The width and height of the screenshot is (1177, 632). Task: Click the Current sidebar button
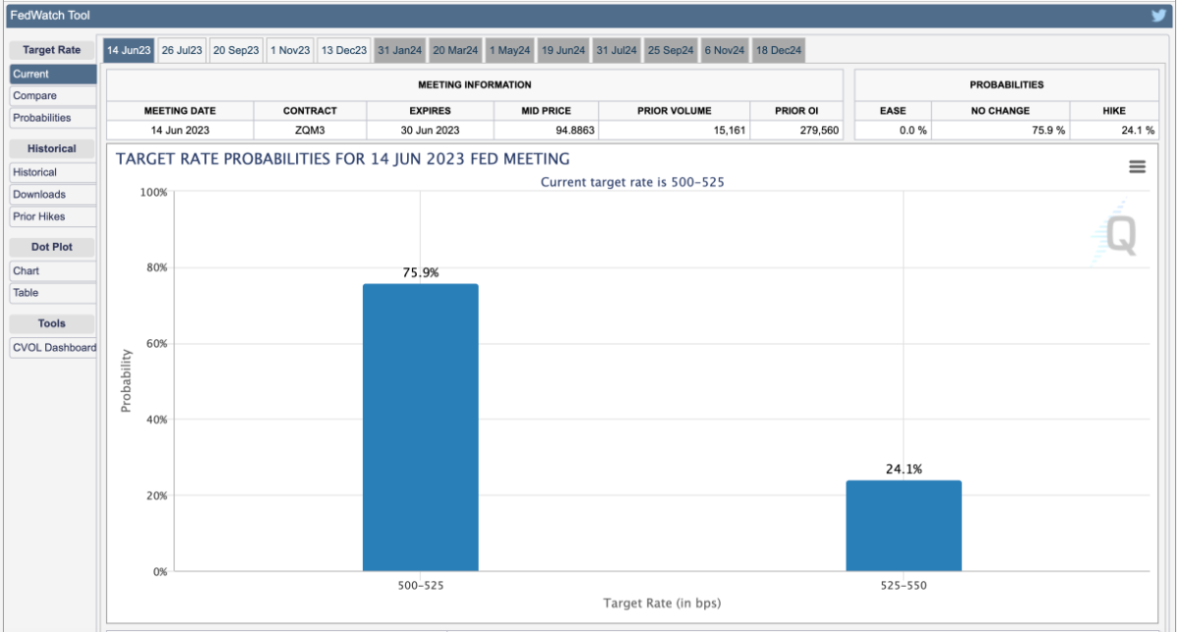click(53, 74)
